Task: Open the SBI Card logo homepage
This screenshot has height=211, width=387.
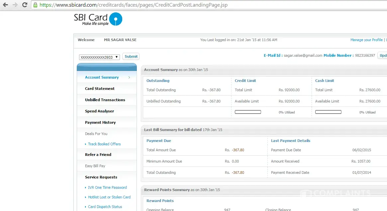Action: [x=98, y=19]
